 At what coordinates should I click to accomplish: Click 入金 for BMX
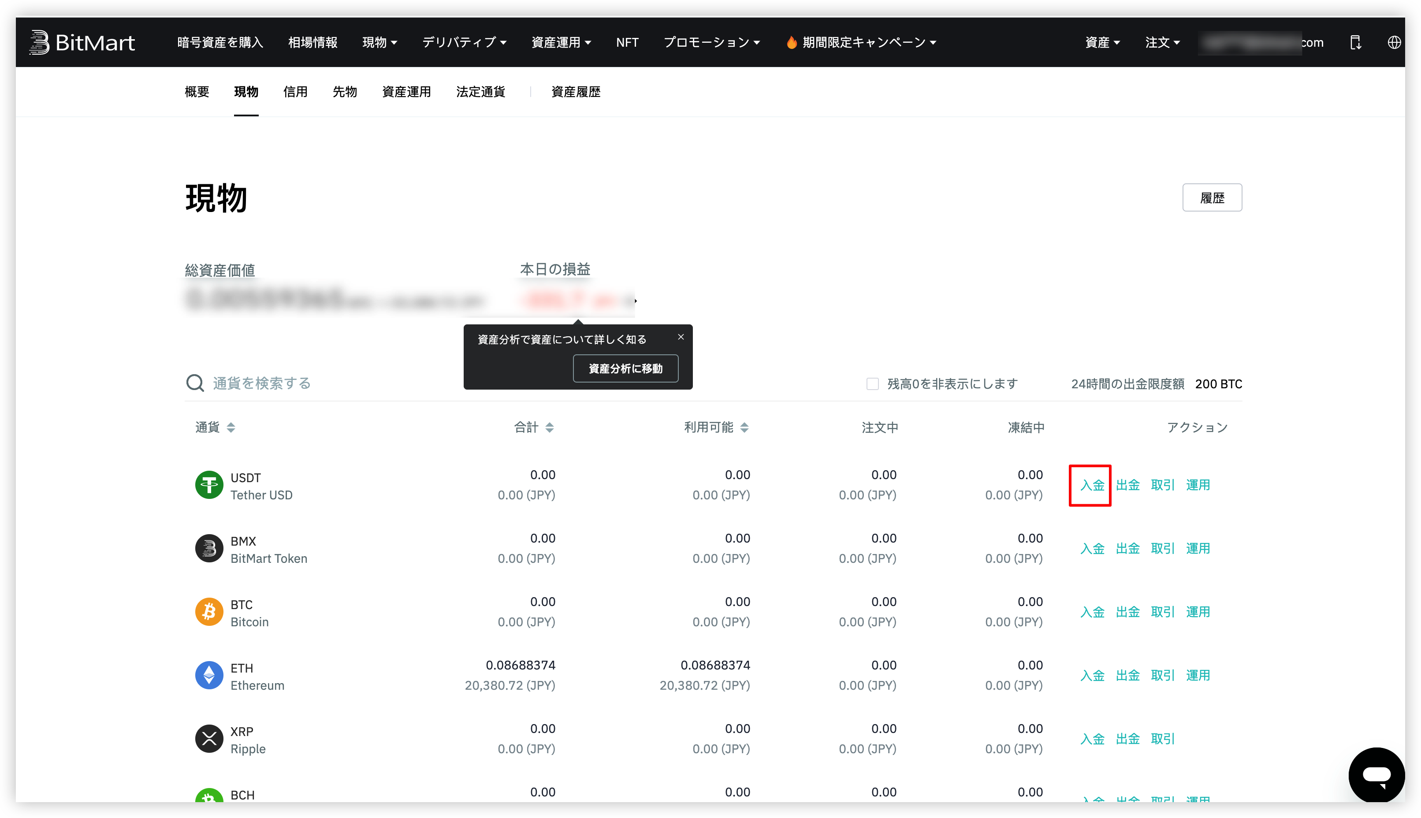[1093, 548]
